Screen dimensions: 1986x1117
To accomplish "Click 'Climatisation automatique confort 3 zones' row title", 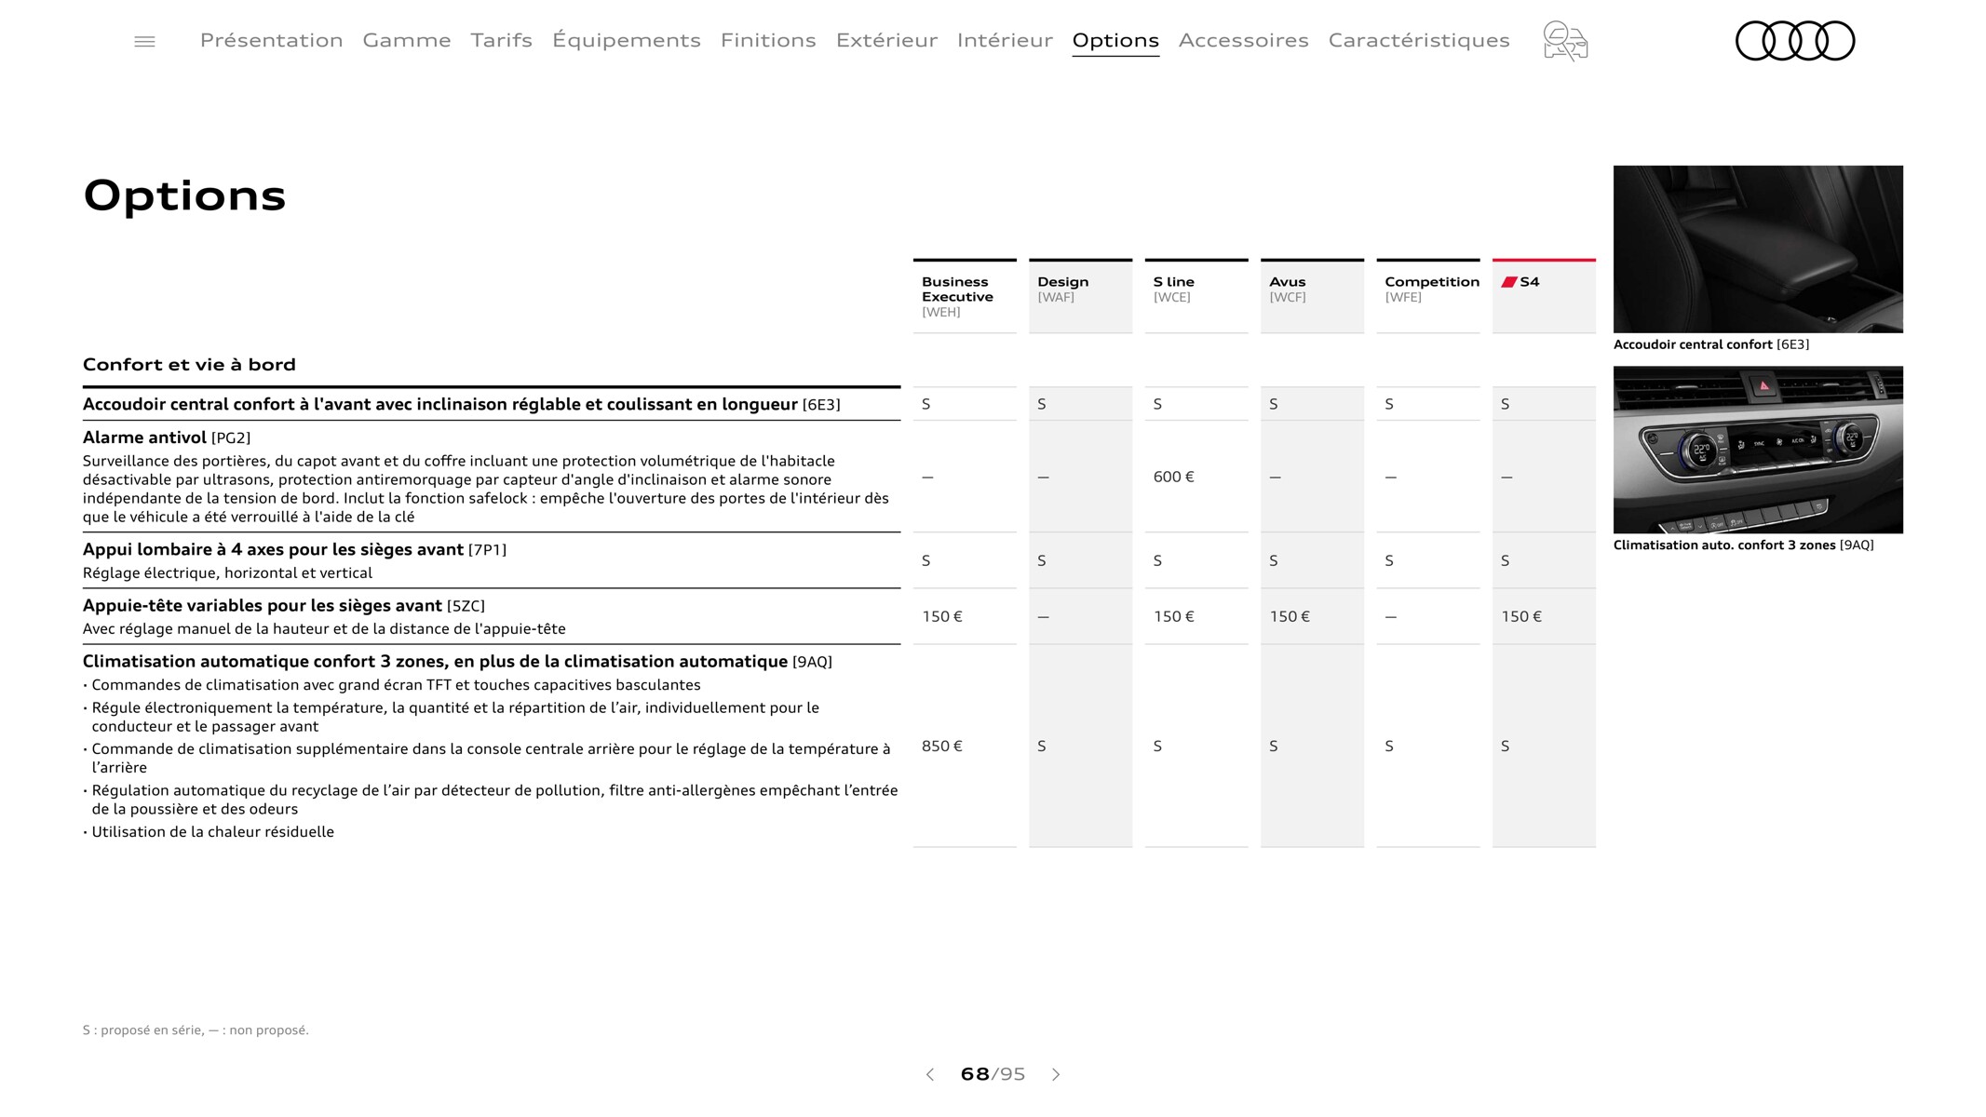I will 457,662.
